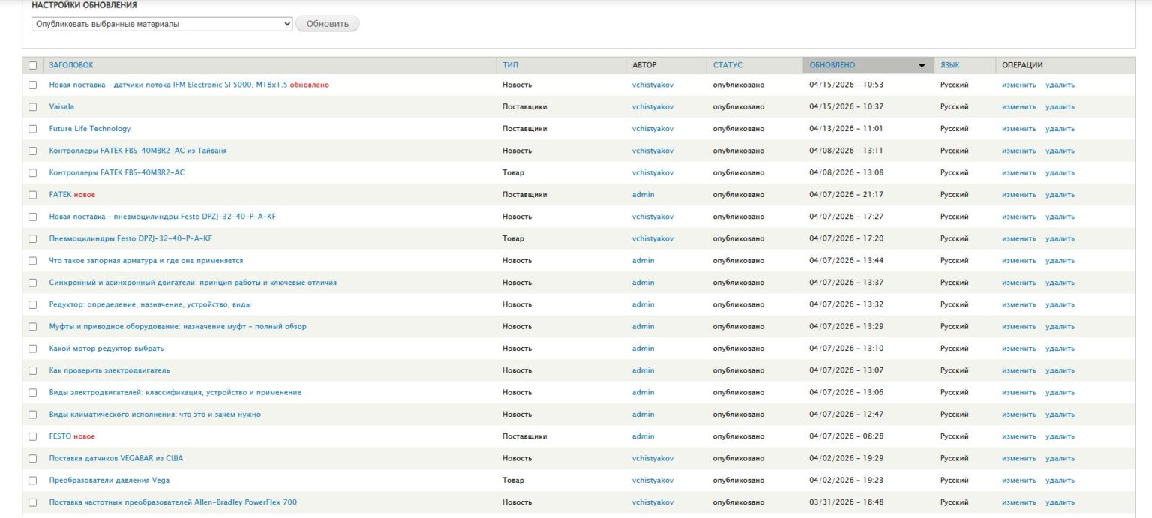This screenshot has width=1152, height=518.
Task: Open the Редуктор: определение, назначение article
Action: coord(150,304)
